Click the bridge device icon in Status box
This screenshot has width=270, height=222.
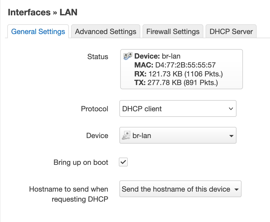[x=128, y=56]
